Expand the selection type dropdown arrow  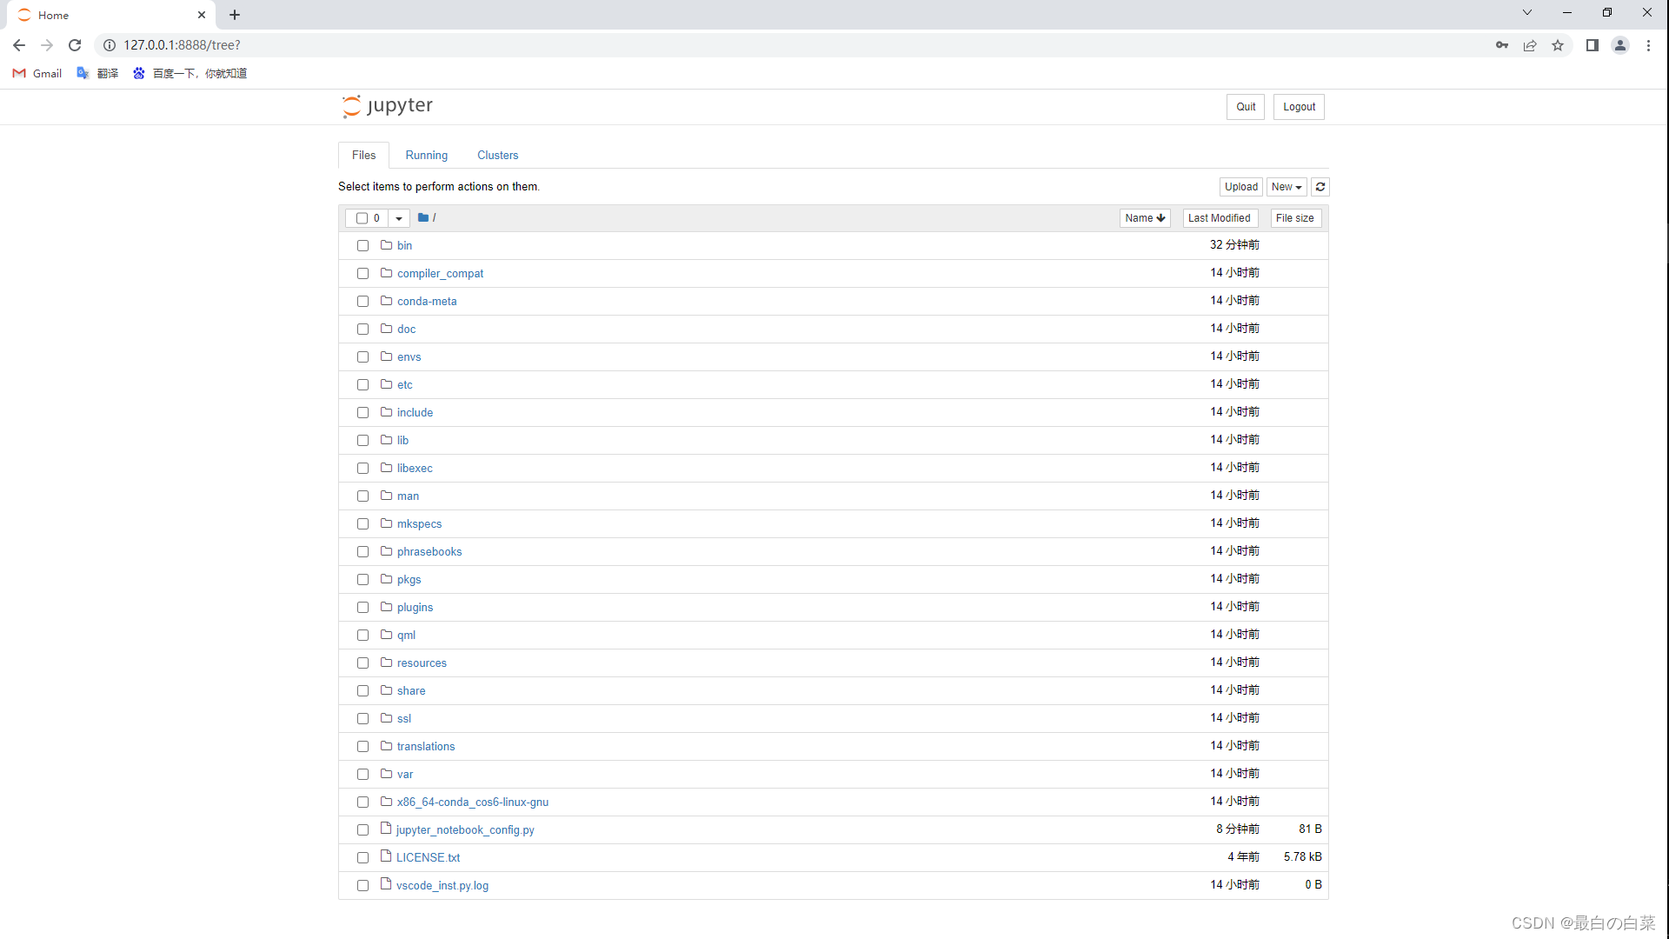(399, 218)
